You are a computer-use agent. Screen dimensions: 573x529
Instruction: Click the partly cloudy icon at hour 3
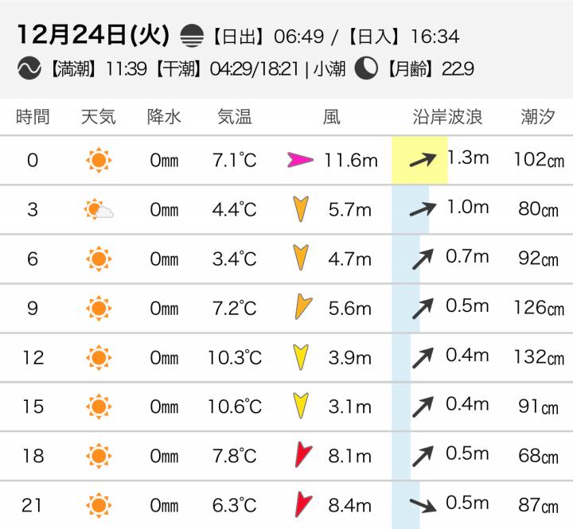[x=99, y=210]
